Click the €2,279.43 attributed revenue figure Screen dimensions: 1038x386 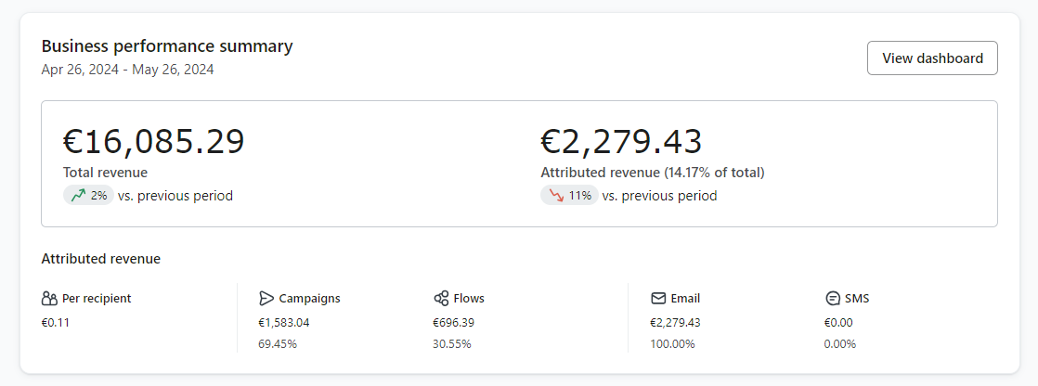pos(621,141)
